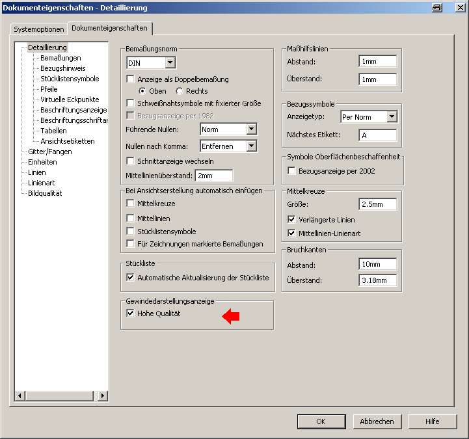Check the Mittellinien checkbox
The height and width of the screenshot is (439, 469).
click(x=130, y=219)
